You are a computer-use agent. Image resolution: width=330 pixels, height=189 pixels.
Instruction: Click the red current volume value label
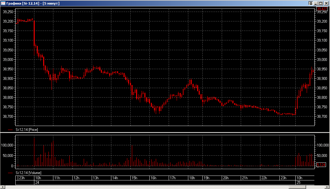(321, 165)
